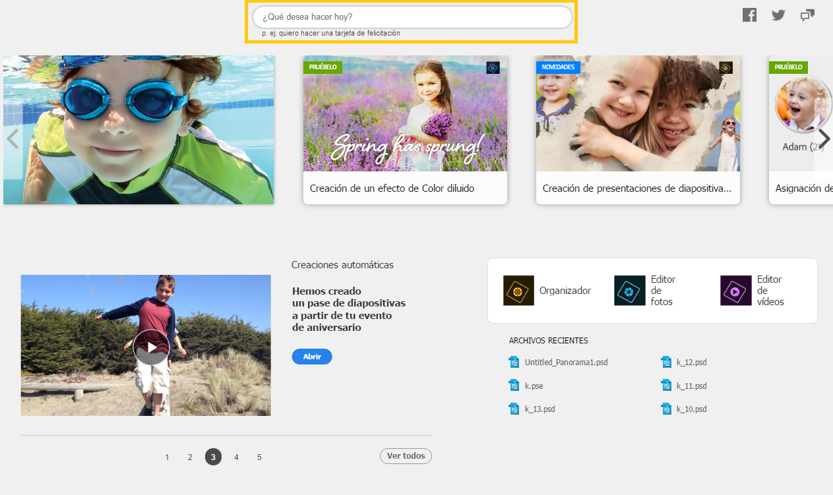Open the Spring has sprung card image
This screenshot has width=833, height=495.
405,113
